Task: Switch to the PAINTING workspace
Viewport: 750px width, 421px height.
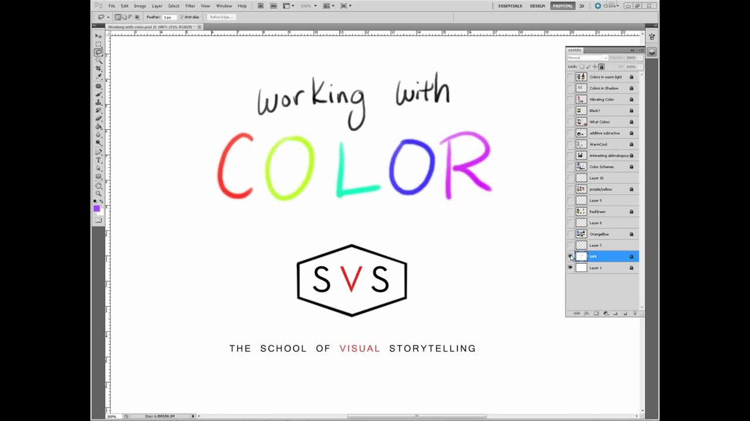Action: 562,6
